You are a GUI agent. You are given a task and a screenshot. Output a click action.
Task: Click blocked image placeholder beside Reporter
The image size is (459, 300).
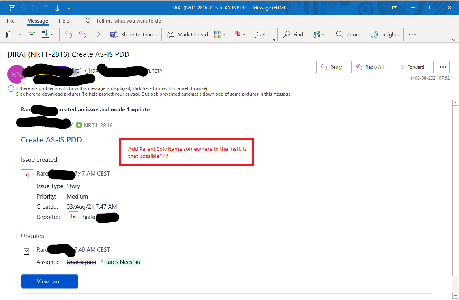73,216
